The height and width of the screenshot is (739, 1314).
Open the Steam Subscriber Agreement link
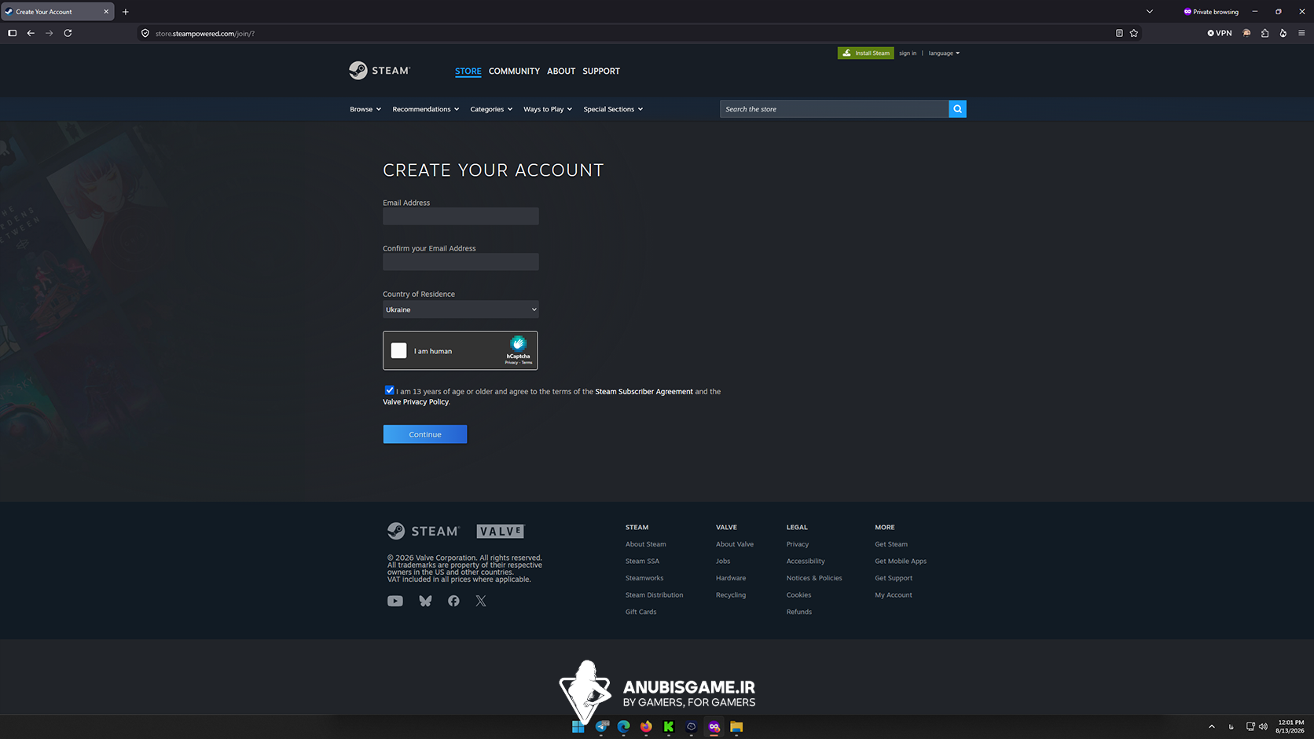point(644,392)
